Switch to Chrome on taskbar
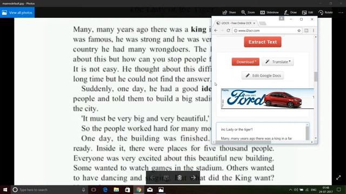The width and height of the screenshot is (346, 194). tap(138, 190)
